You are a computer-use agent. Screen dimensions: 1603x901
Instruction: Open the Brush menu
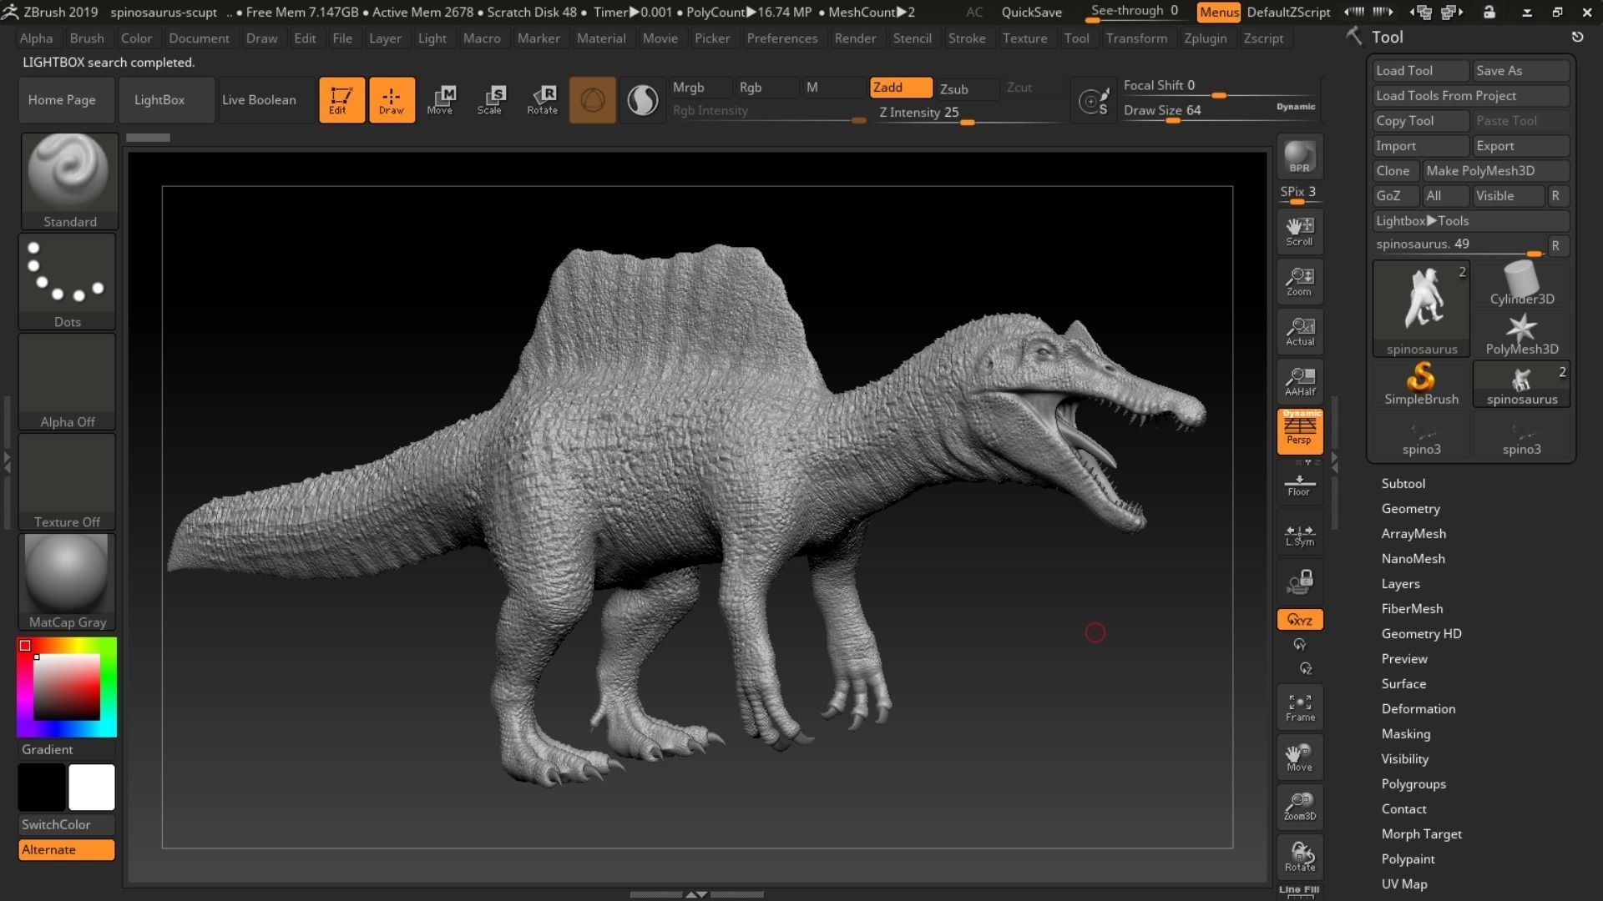(x=87, y=38)
